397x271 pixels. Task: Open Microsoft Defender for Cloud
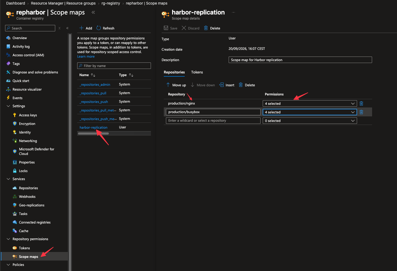click(x=36, y=151)
